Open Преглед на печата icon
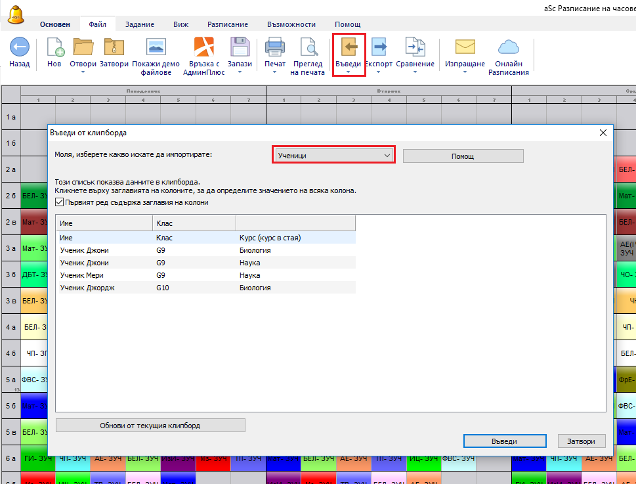636x484 pixels. click(x=308, y=47)
